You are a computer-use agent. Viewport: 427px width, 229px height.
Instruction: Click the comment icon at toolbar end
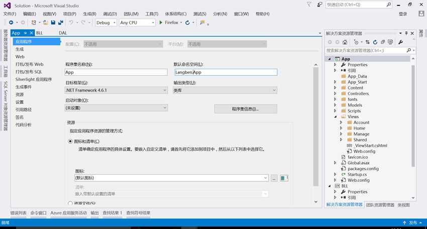[x=202, y=23]
